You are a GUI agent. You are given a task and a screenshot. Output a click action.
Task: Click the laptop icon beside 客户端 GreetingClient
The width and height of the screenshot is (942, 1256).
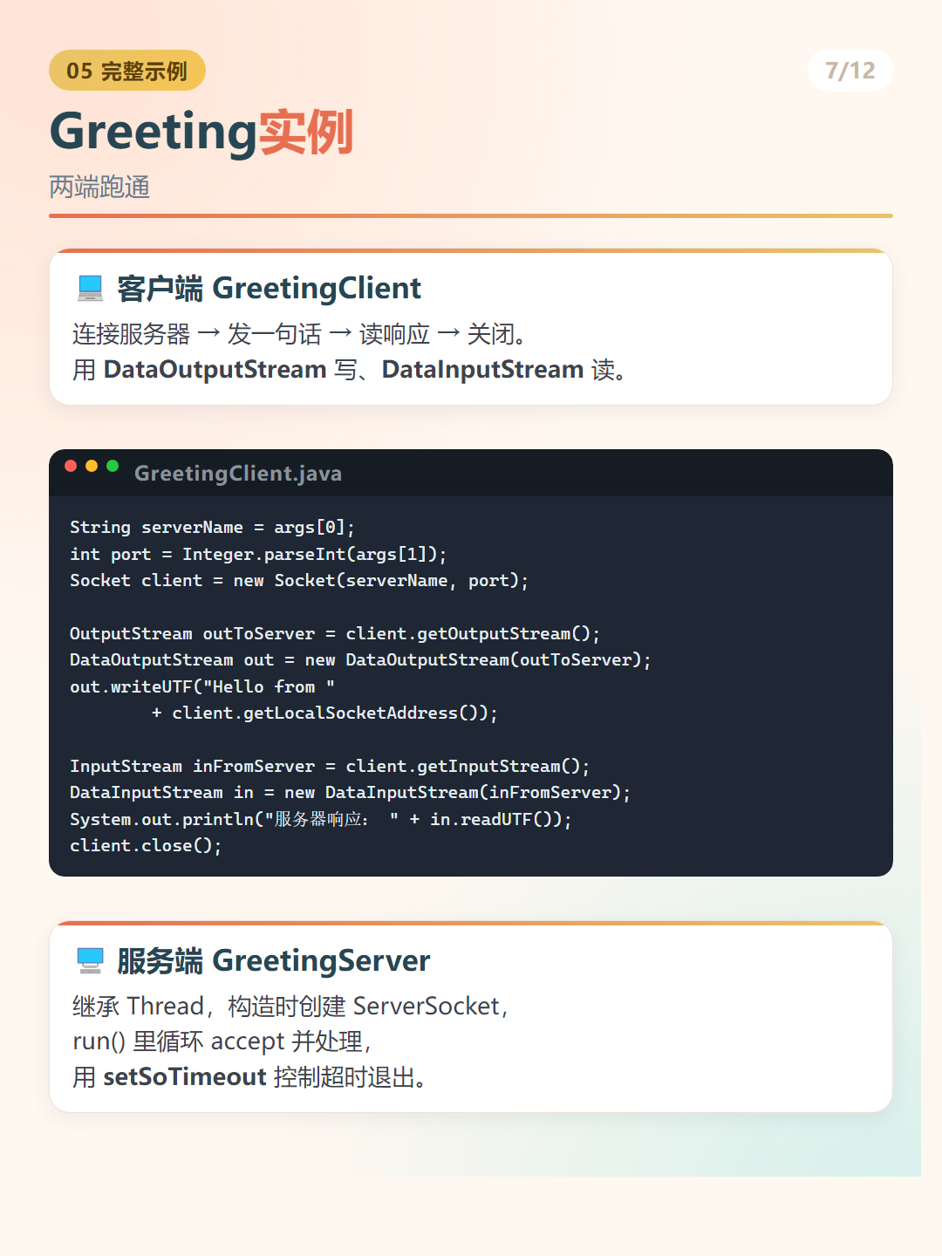[x=90, y=288]
